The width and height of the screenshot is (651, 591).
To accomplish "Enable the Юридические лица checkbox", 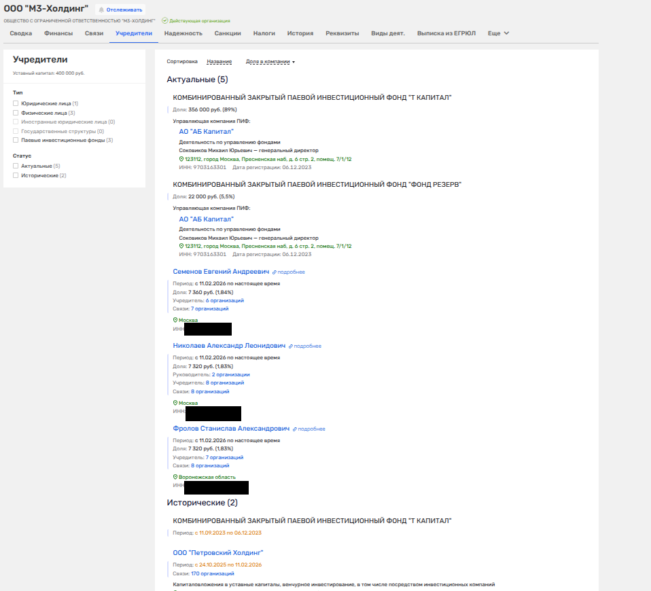I will point(16,103).
